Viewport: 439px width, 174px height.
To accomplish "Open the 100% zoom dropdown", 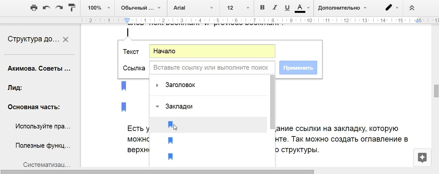I will tap(99, 8).
